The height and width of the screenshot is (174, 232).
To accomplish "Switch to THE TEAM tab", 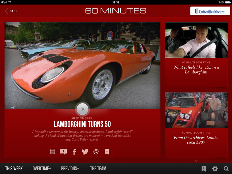I will (x=98, y=168).
